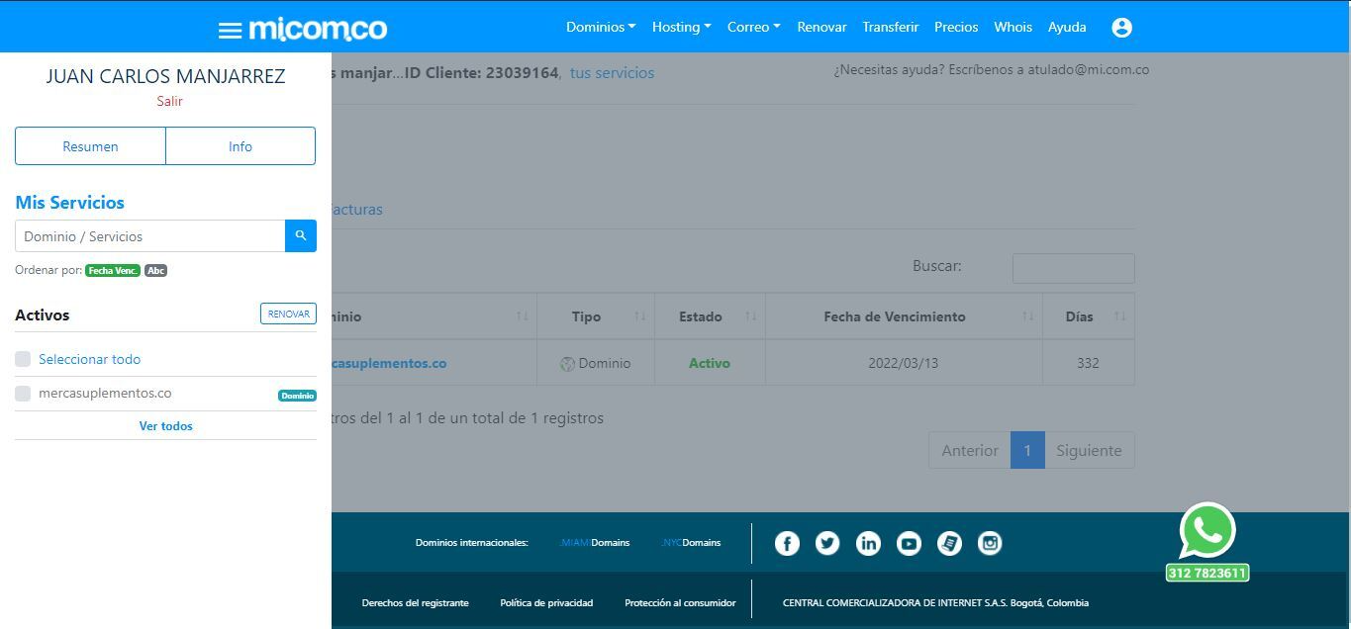Go to Anterior page button
Viewport: 1351px width, 629px height.
(x=969, y=450)
